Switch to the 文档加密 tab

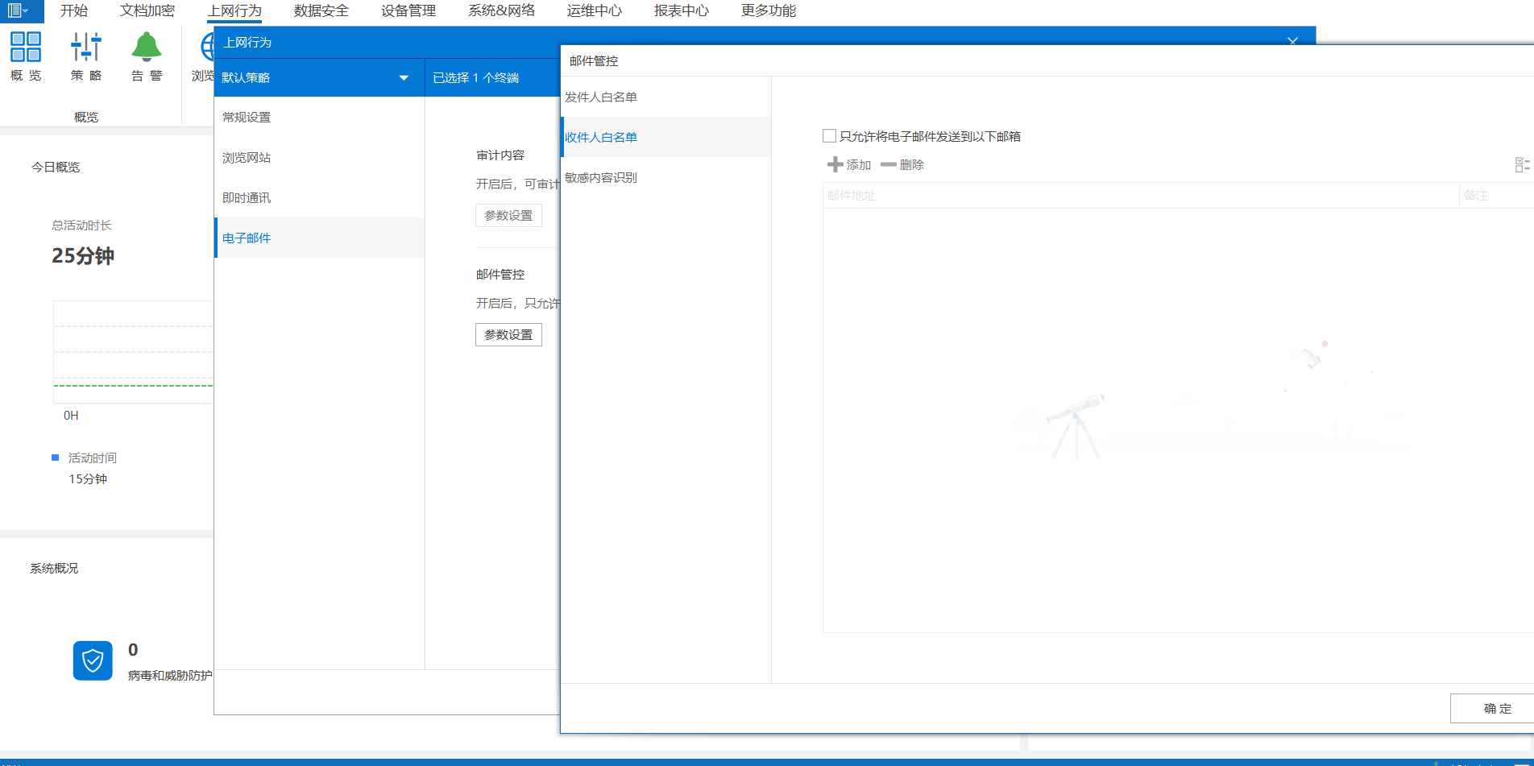click(147, 10)
